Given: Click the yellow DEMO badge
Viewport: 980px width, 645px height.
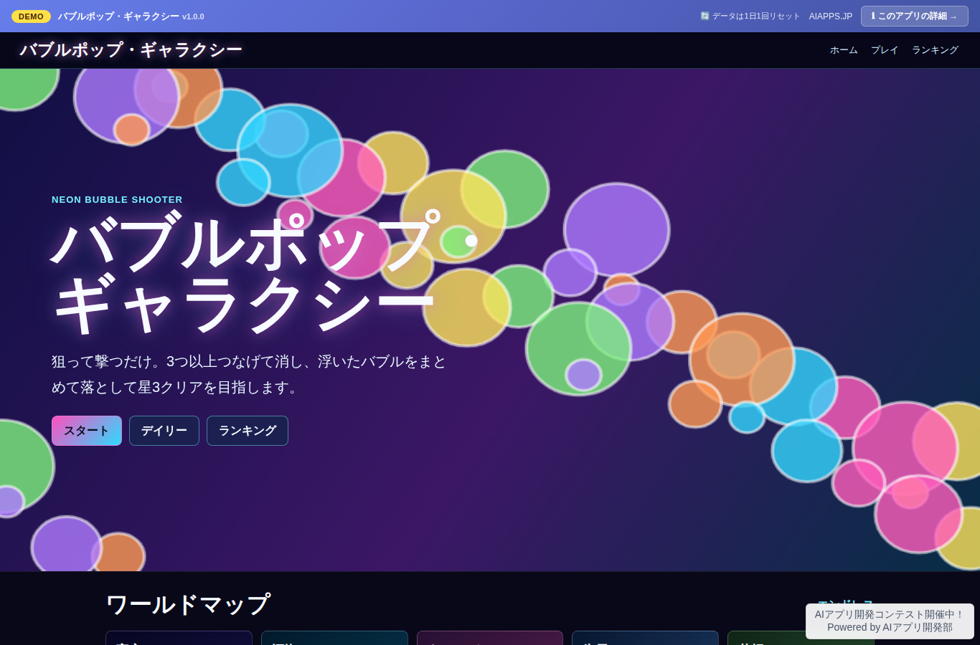Looking at the screenshot, I should tap(31, 16).
